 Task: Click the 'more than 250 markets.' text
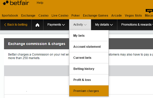tap(24, 58)
